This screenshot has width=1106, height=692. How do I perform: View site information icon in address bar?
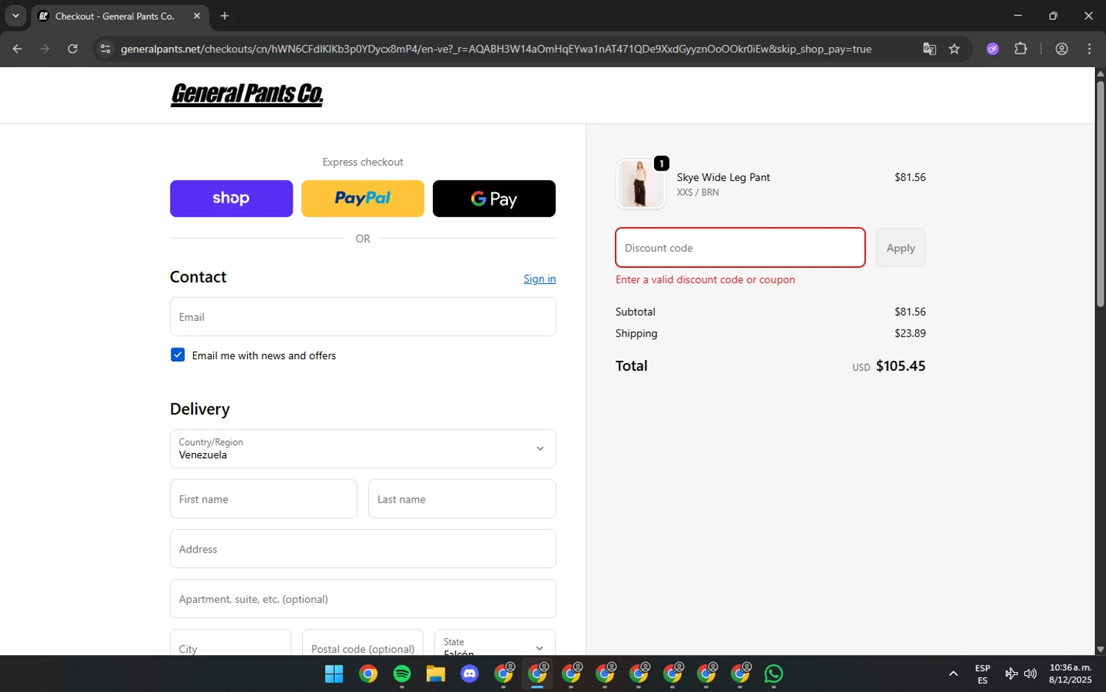pyautogui.click(x=105, y=49)
